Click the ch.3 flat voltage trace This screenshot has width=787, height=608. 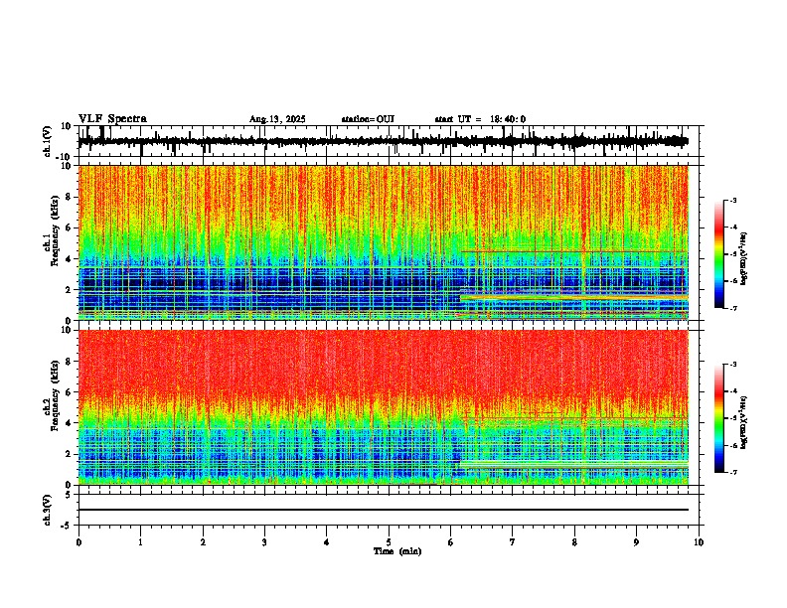[384, 510]
